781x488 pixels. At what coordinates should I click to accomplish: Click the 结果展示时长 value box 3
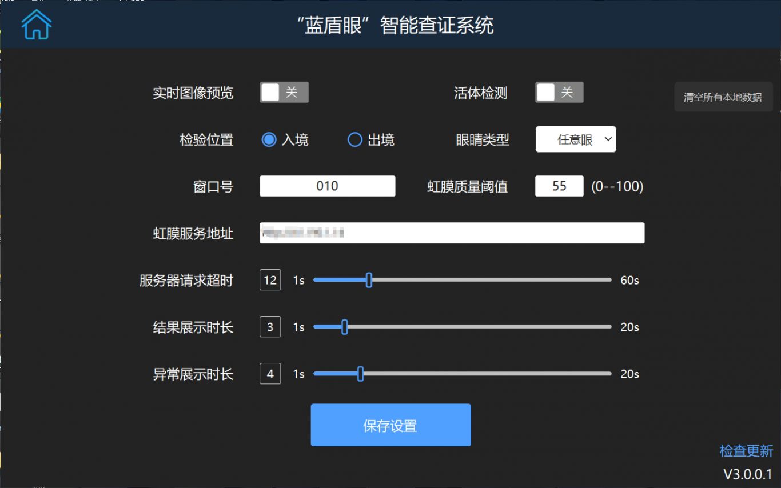270,327
